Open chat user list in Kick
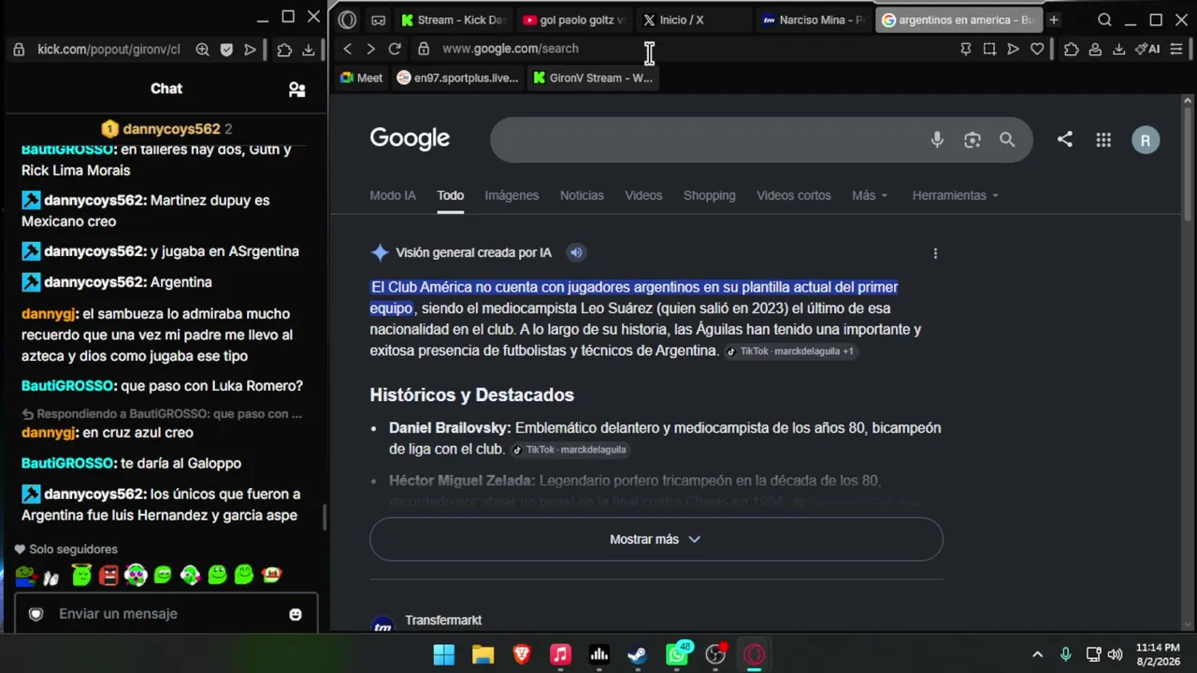This screenshot has height=673, width=1197. pos(296,89)
